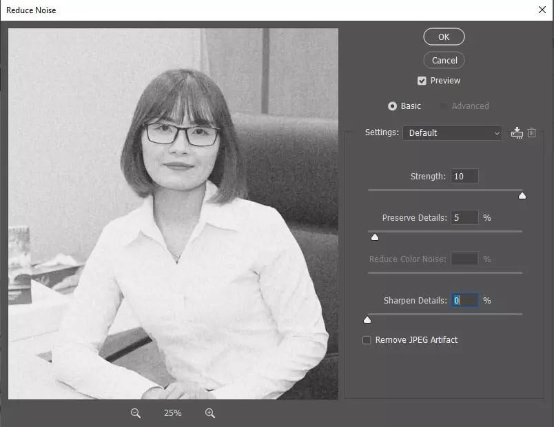
Task: Click the Strength slider handle
Action: [522, 196]
